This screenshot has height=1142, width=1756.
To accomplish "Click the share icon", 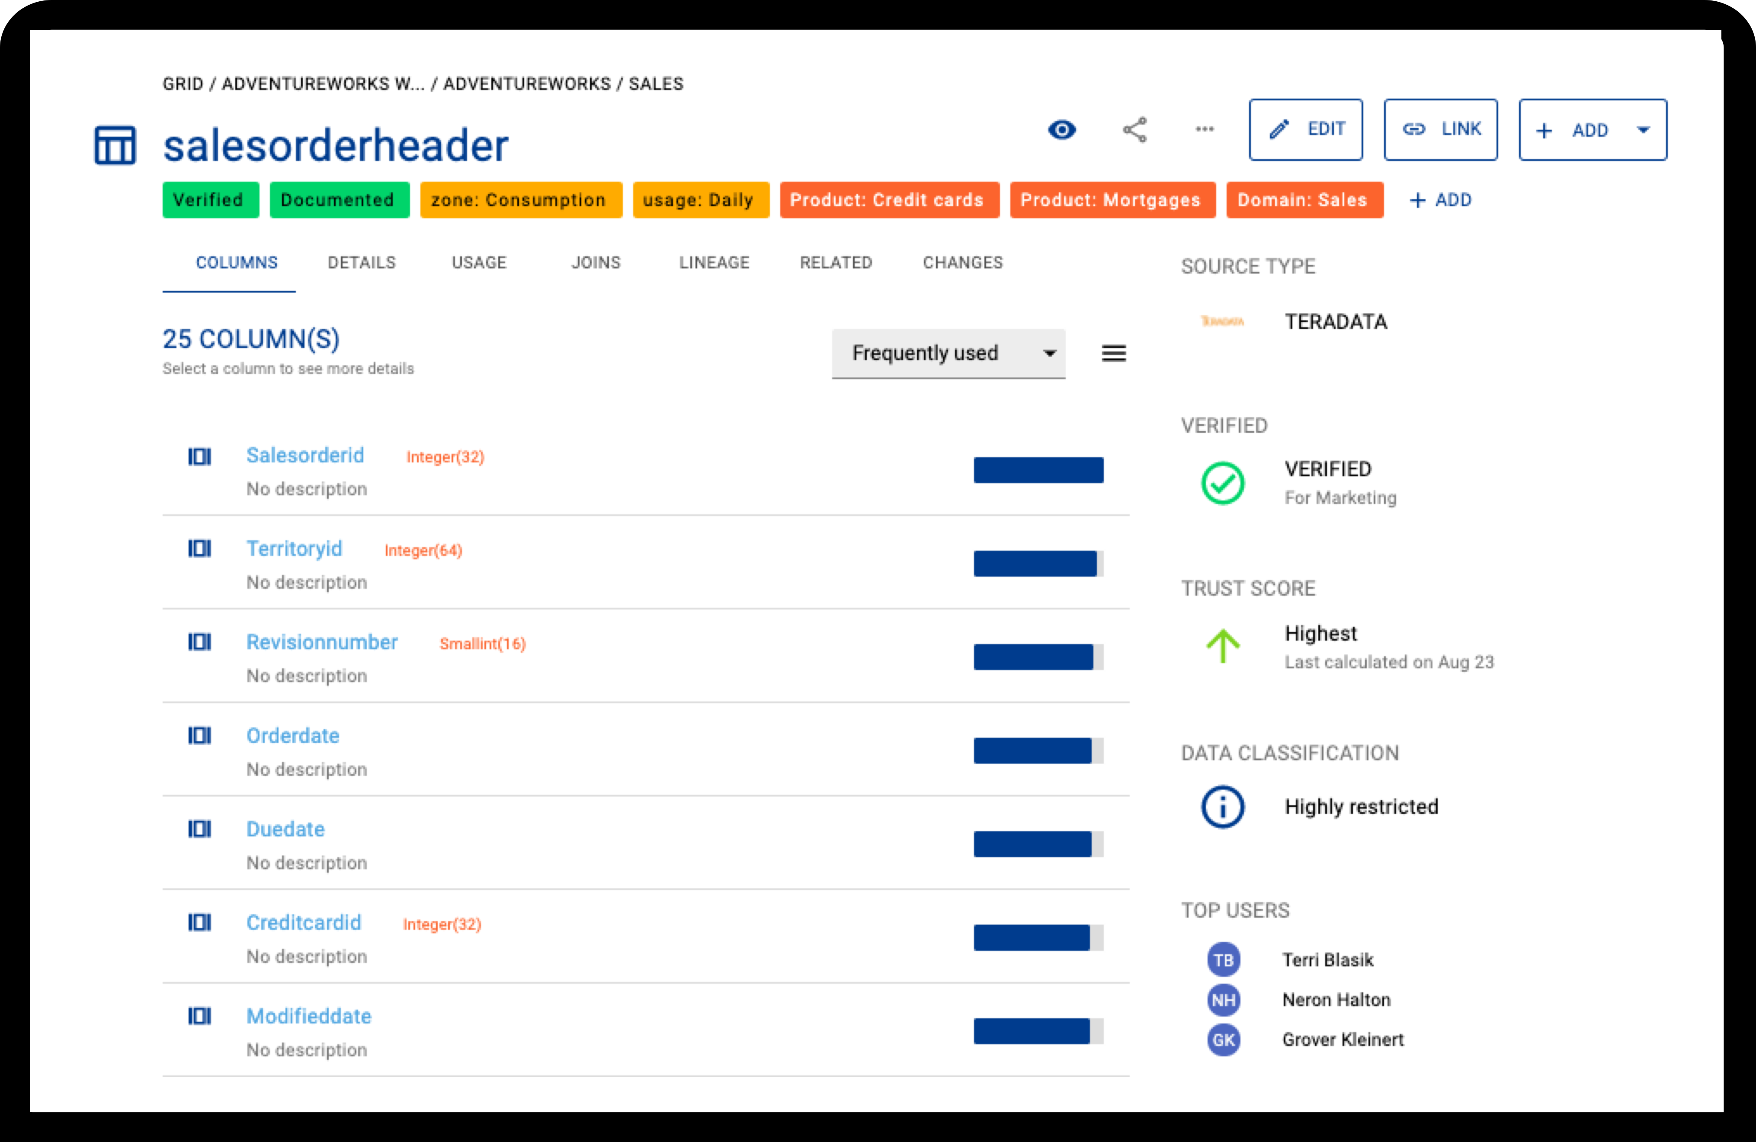I will [x=1134, y=130].
